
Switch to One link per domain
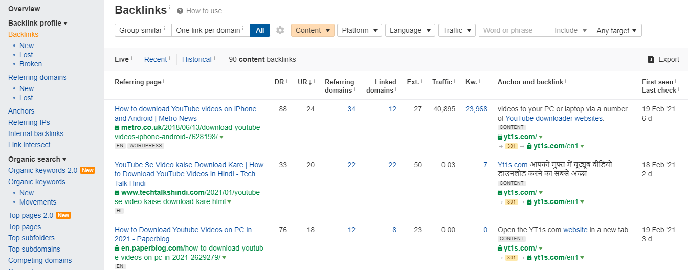pos(210,30)
